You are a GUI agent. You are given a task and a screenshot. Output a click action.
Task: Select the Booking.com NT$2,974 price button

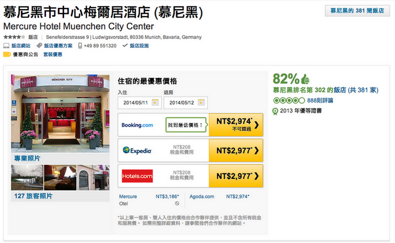236,125
